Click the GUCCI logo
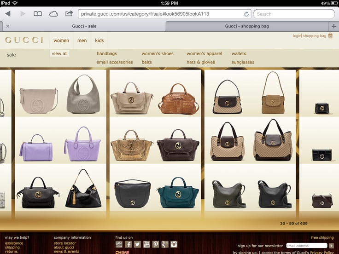This screenshot has height=254, width=339. (x=24, y=40)
